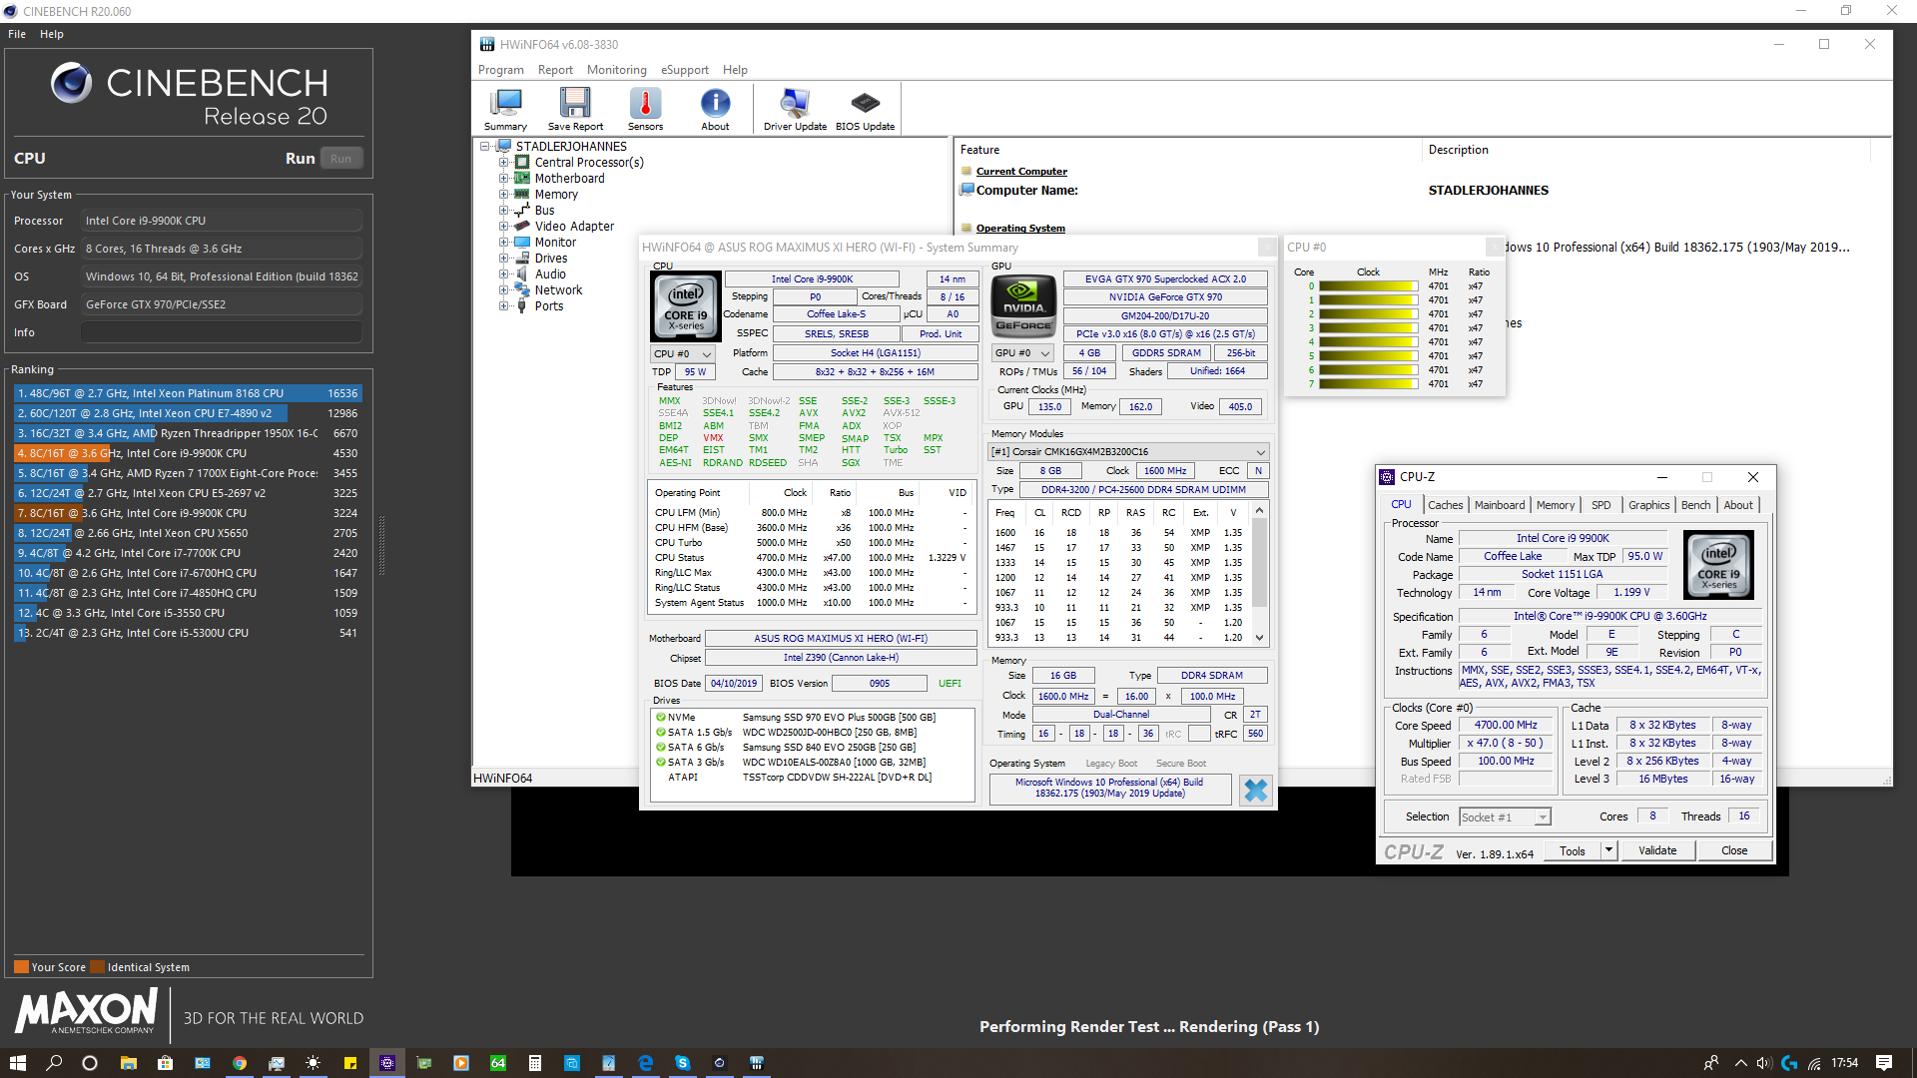Viewport: 1917px width, 1078px height.
Task: Open Skype from the Windows taskbar
Action: (x=682, y=1063)
